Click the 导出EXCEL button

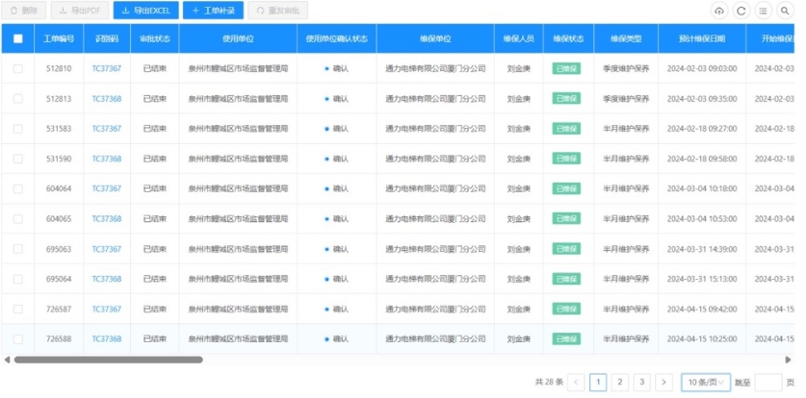144,11
